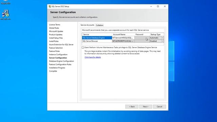The height and width of the screenshot is (122, 217).
Task: Select Feature Configuration Rules step
Action: pyautogui.click(x=60, y=64)
